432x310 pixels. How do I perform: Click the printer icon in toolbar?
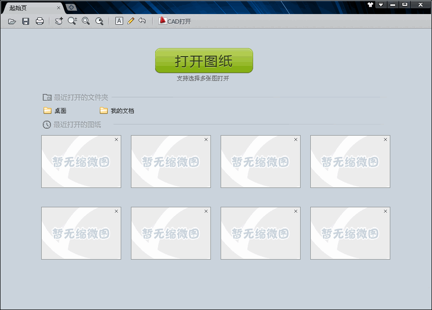coord(40,21)
